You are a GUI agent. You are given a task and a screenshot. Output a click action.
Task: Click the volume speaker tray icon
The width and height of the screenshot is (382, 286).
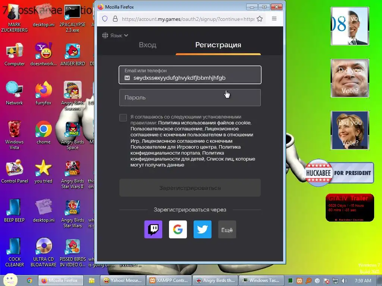(x=344, y=281)
